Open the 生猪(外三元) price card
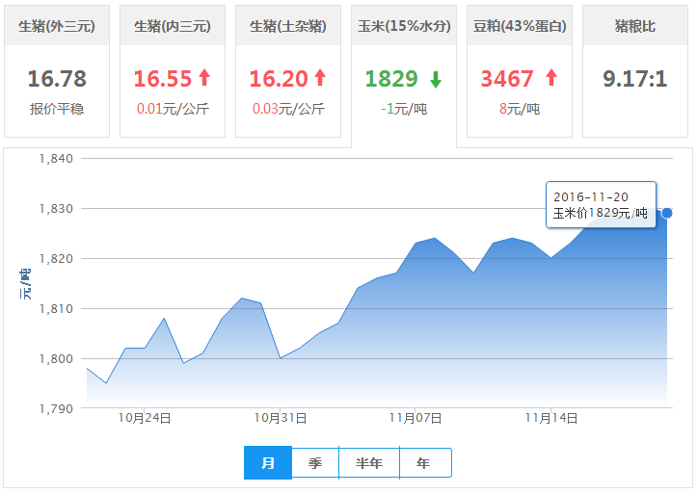697x494 pixels. [57, 71]
